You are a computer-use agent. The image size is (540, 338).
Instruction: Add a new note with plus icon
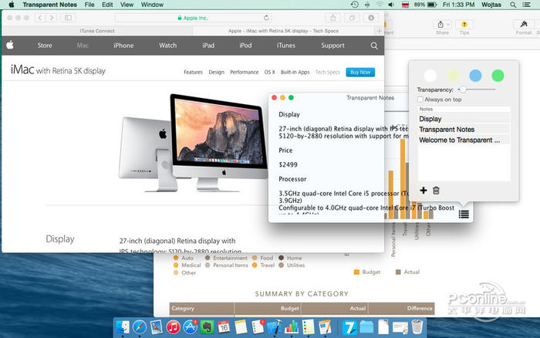424,190
